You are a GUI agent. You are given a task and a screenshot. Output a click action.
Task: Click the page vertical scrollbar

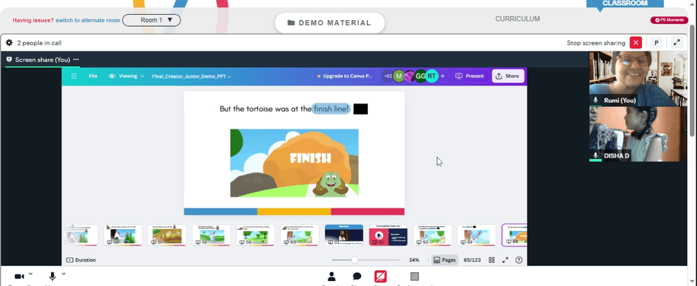point(694,80)
